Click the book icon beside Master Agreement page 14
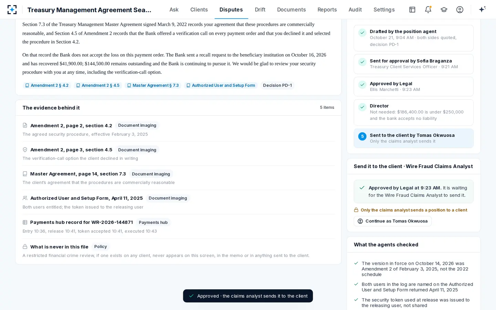This screenshot has width=496, height=310. (x=25, y=174)
